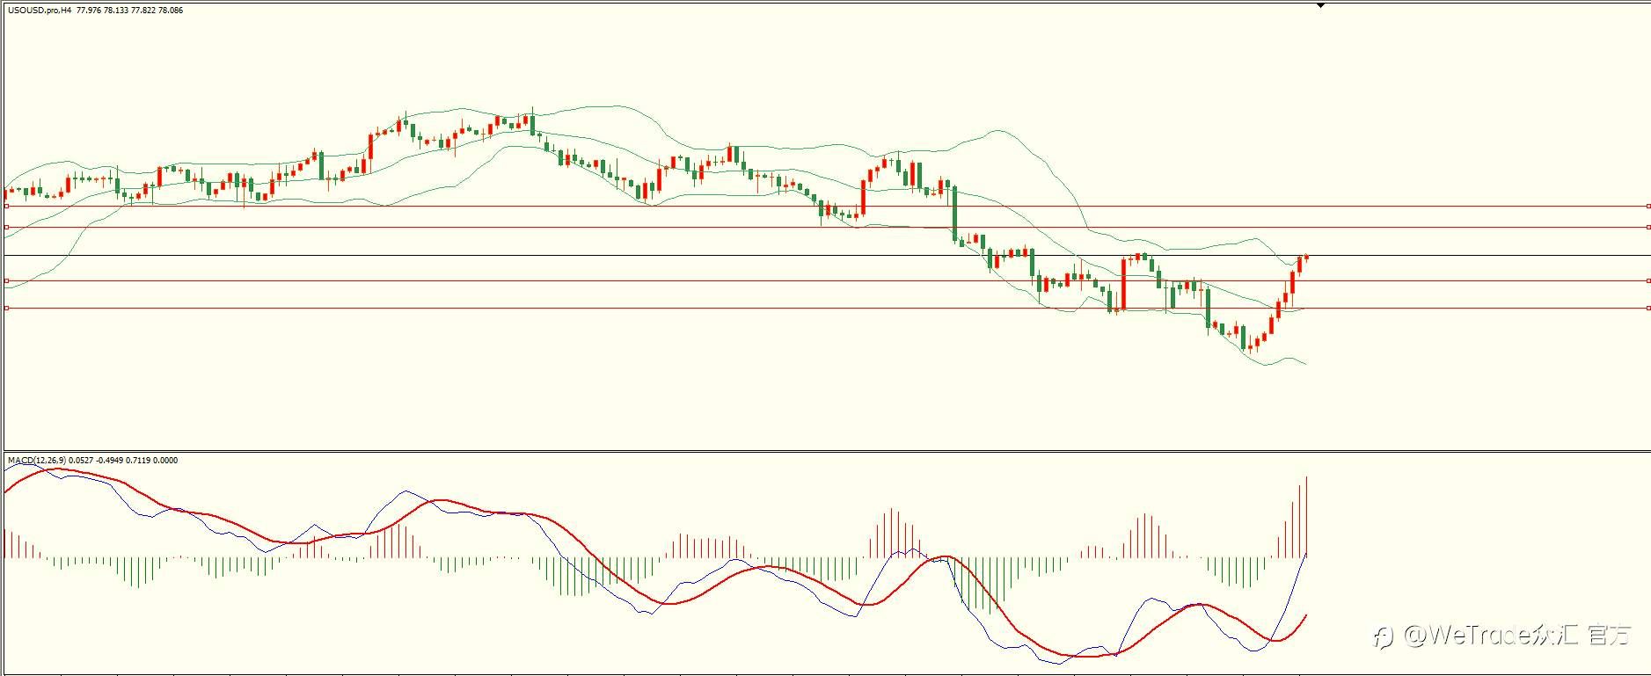Click the MACD(12,26,9) indicator label

tap(92, 460)
